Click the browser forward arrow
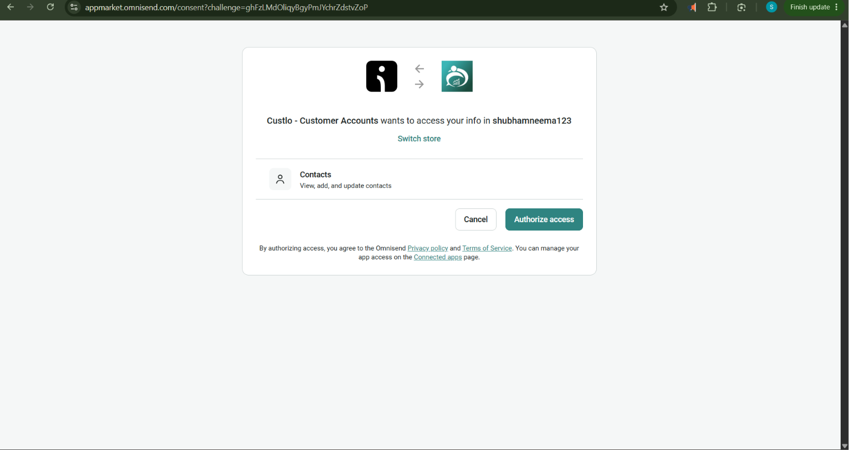The width and height of the screenshot is (849, 450). point(30,7)
